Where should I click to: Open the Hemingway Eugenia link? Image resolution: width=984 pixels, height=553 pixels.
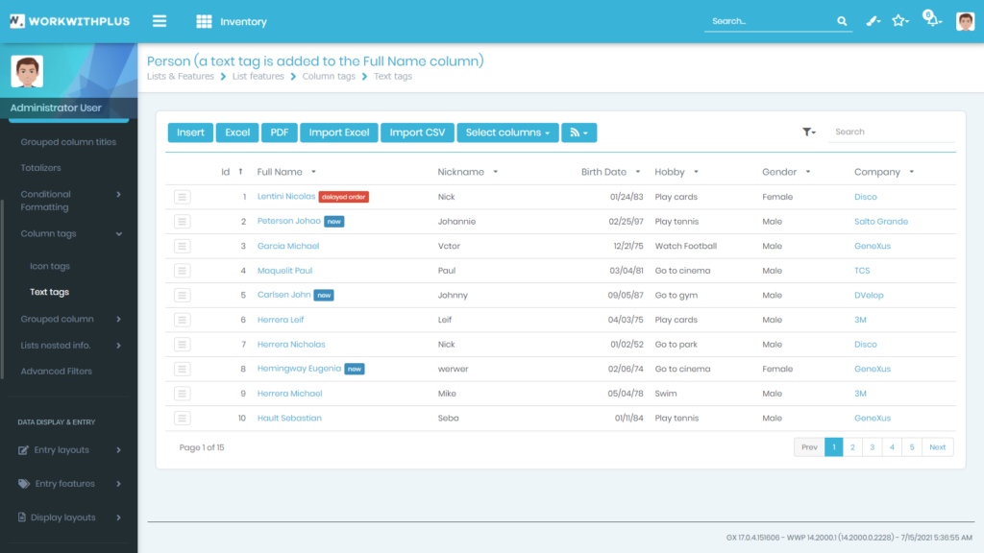click(x=300, y=369)
